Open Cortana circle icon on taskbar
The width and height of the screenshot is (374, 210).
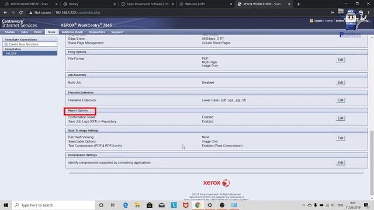point(101,205)
